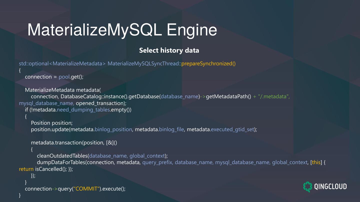Select the "query_prefix" argument
The height and width of the screenshot is (202, 360).
[x=157, y=162]
